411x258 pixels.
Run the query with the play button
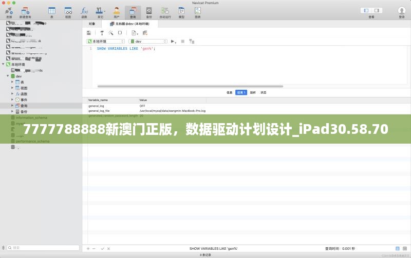173,42
